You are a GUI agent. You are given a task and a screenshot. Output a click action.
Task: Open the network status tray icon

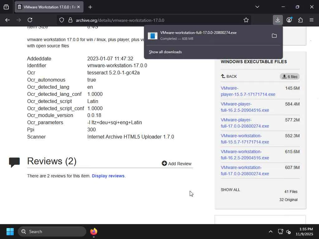[281, 232]
